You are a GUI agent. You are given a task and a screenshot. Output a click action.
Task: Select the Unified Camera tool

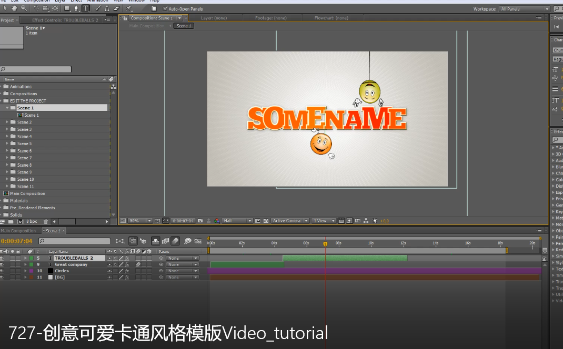[46, 8]
